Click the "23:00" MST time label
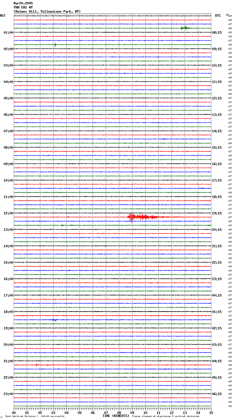The width and height of the screenshot is (233, 420). pos(8,394)
